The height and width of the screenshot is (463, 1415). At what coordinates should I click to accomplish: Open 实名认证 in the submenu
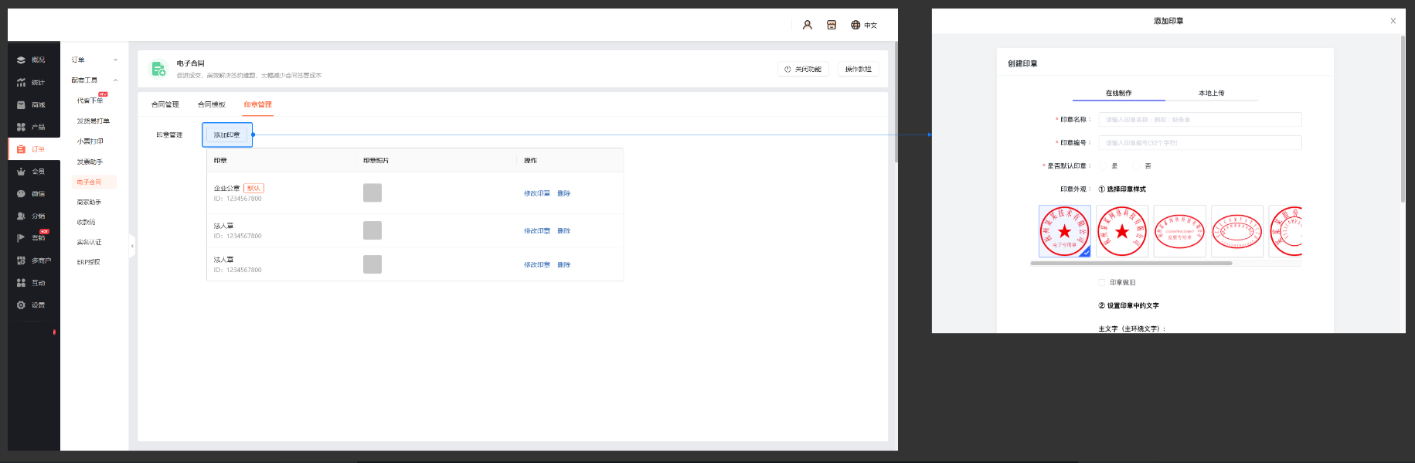pos(90,243)
